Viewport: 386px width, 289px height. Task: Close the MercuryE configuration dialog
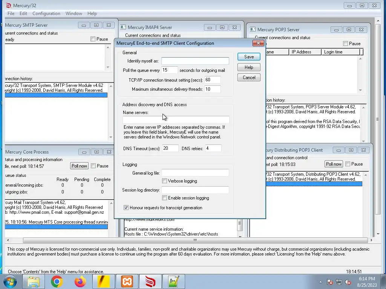[x=258, y=43]
